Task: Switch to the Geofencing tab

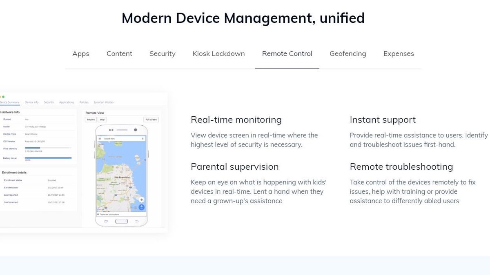Action: click(x=348, y=53)
